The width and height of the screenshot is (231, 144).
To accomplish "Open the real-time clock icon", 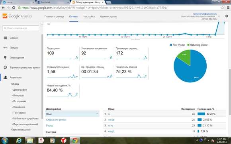I will coord(5,68).
